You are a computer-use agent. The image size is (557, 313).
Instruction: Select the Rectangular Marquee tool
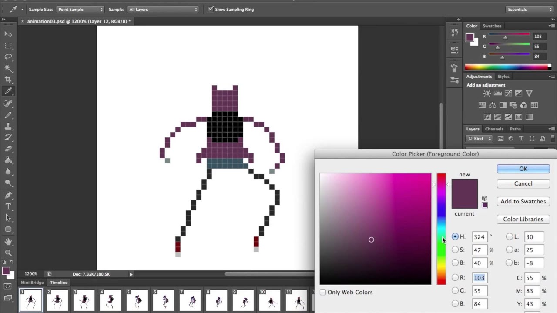[x=8, y=45]
